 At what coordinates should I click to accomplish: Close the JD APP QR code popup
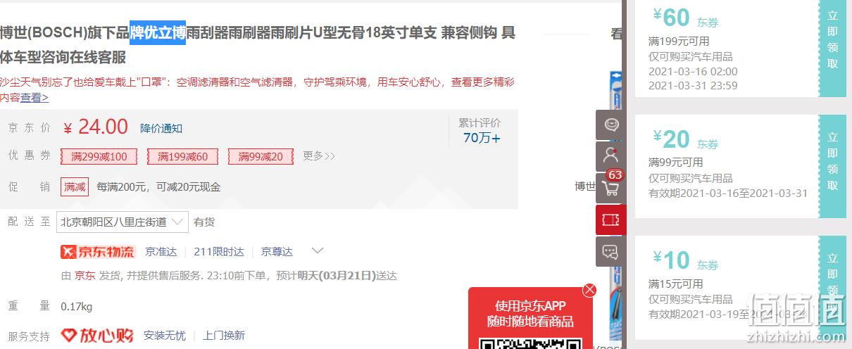(589, 290)
